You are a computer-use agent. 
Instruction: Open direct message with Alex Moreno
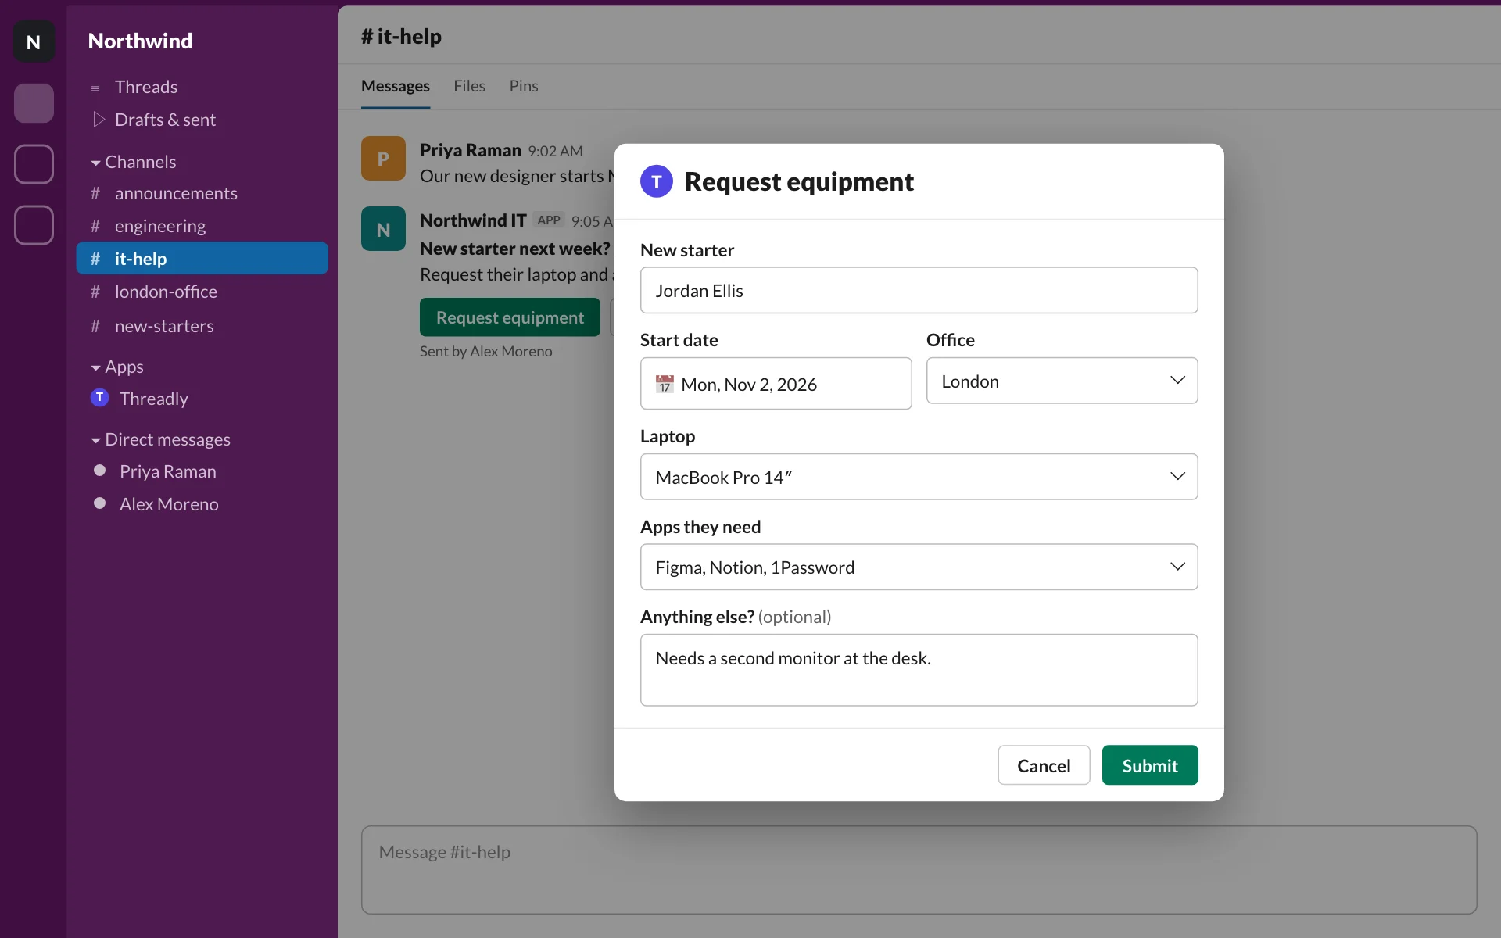click(202, 504)
